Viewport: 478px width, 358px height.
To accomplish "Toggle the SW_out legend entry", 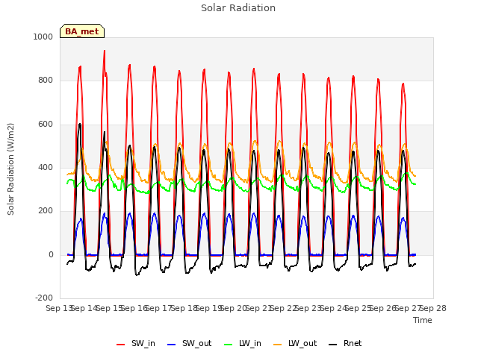I will [189, 344].
